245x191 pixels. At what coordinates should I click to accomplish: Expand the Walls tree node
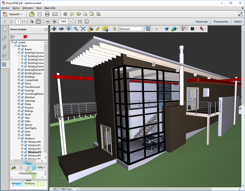click(x=19, y=135)
